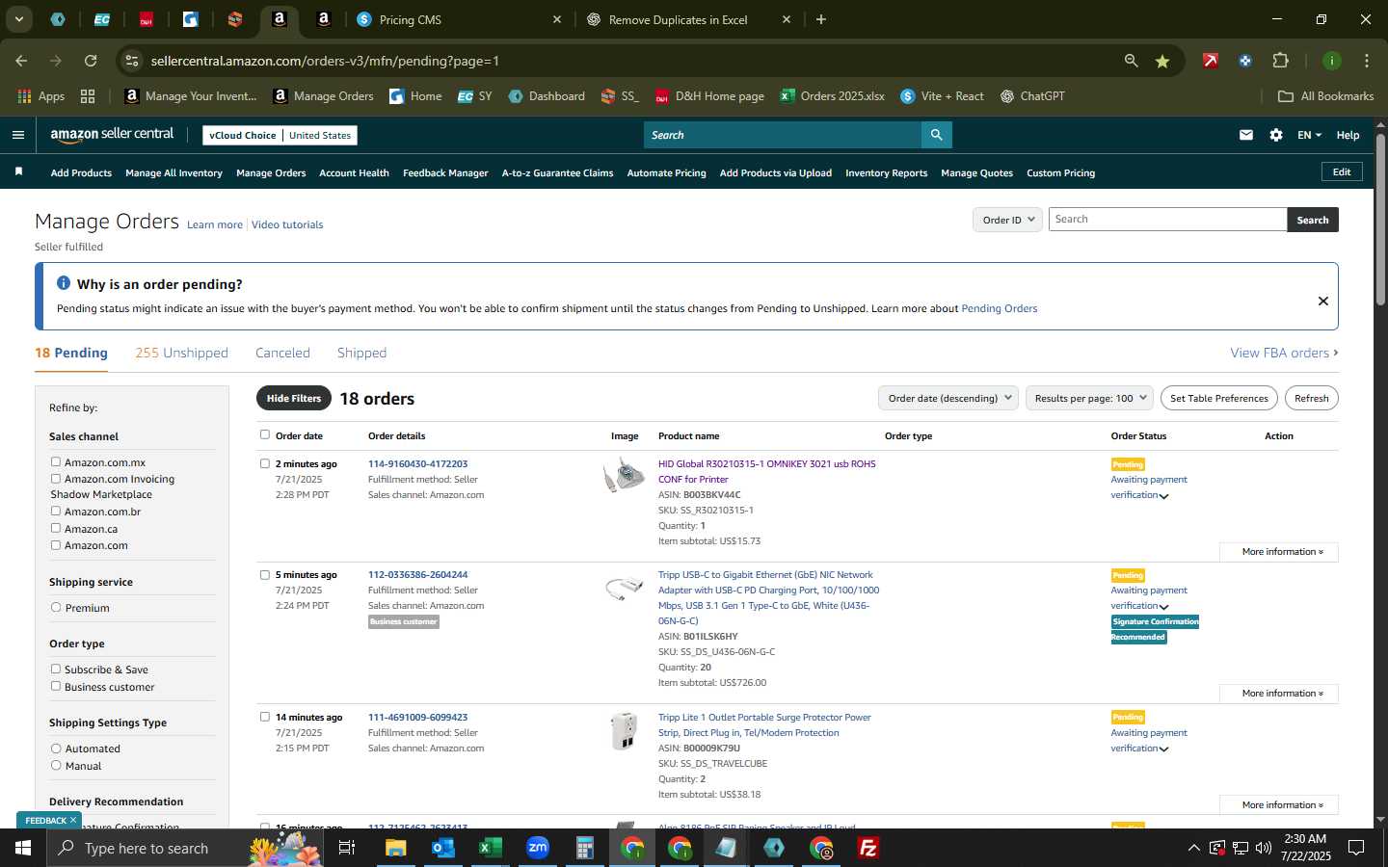
Task: Open Order date (descending) sort dropdown
Action: pos(948,398)
